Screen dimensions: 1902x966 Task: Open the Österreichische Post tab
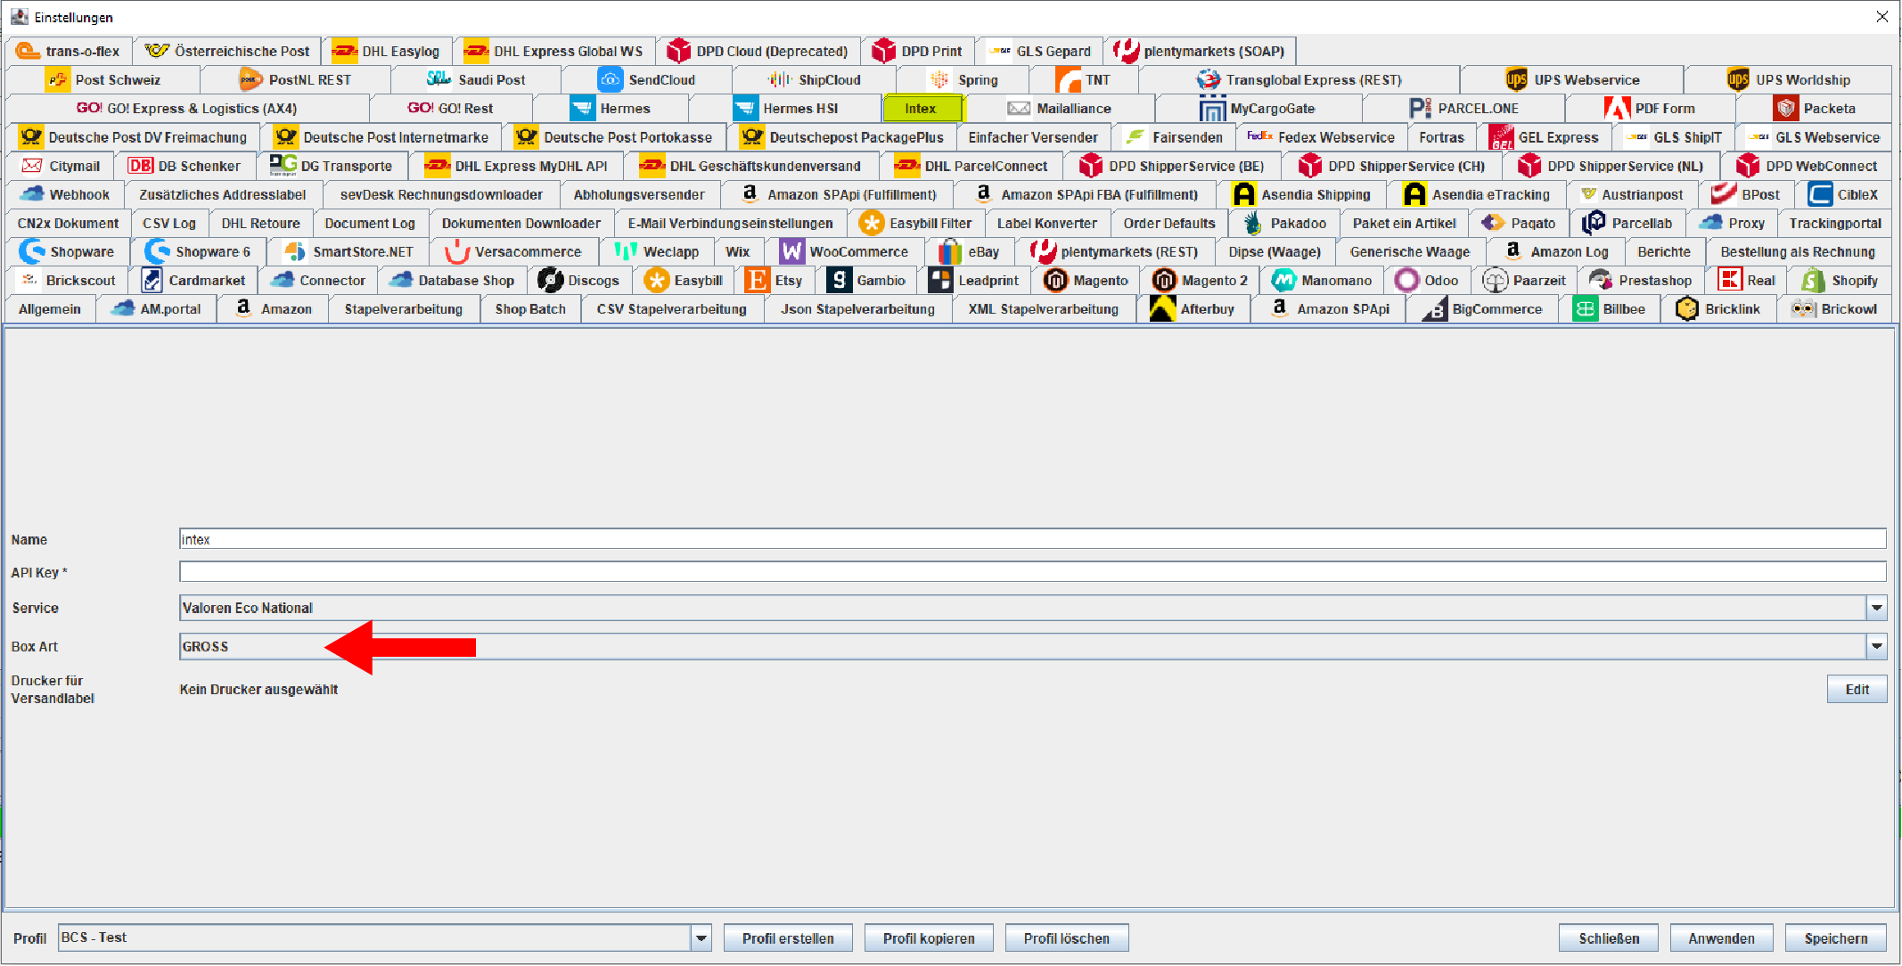[227, 51]
